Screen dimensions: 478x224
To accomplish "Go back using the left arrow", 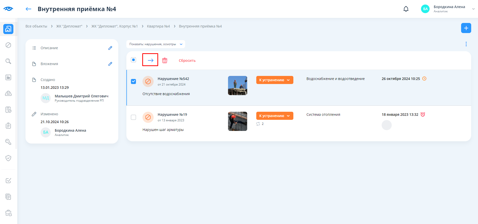I will pos(29,9).
